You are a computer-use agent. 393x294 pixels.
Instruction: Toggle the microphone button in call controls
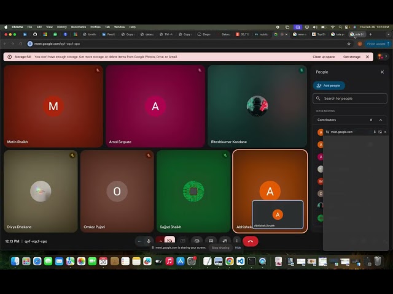pyautogui.click(x=149, y=241)
